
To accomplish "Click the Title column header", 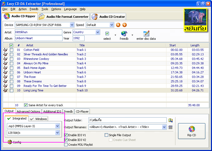I will [x=121, y=45].
